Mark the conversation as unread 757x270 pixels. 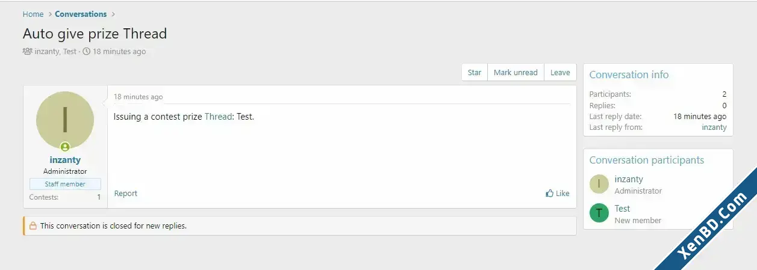pos(516,72)
